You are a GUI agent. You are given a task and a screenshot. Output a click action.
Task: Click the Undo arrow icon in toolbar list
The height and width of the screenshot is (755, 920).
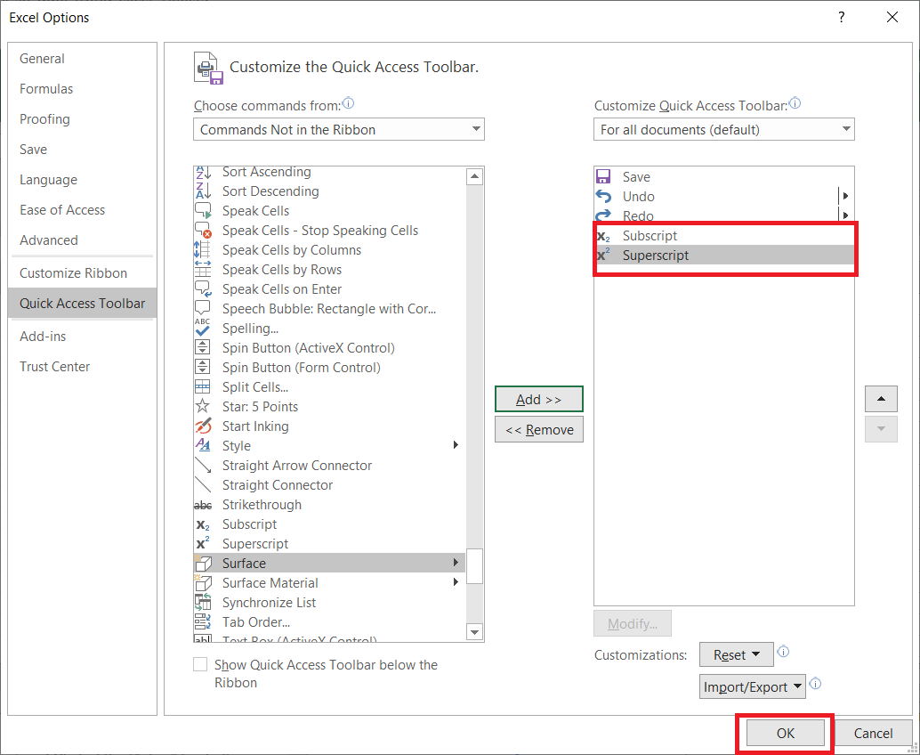pos(603,196)
